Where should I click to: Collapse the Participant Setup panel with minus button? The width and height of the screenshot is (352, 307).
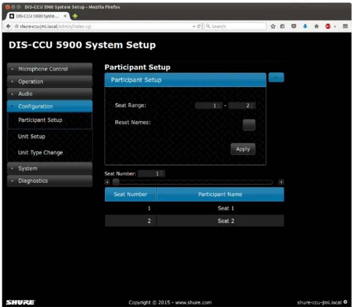[276, 77]
